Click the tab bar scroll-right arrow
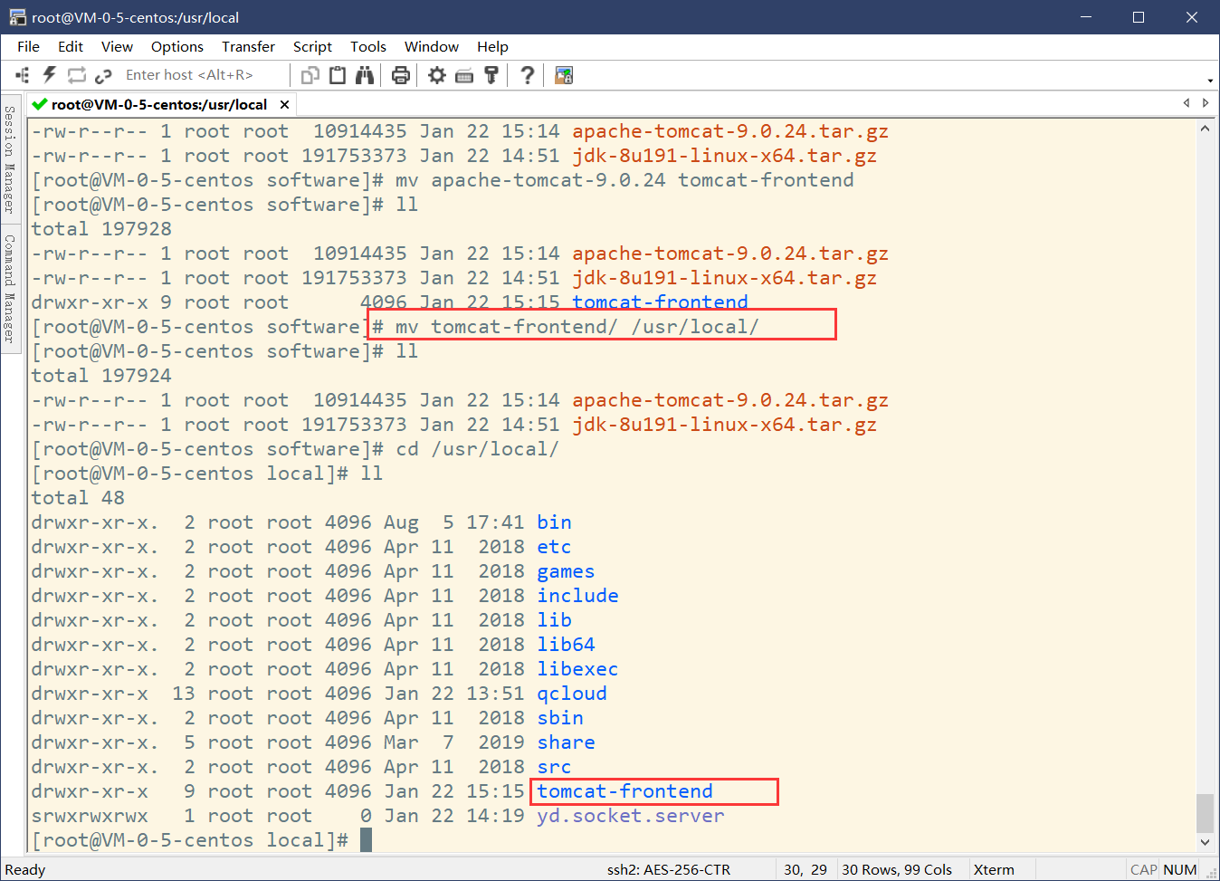This screenshot has width=1220, height=881. [1206, 103]
